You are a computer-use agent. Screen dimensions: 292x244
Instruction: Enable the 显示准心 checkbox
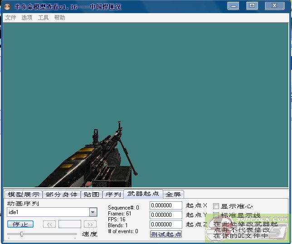[216, 206]
